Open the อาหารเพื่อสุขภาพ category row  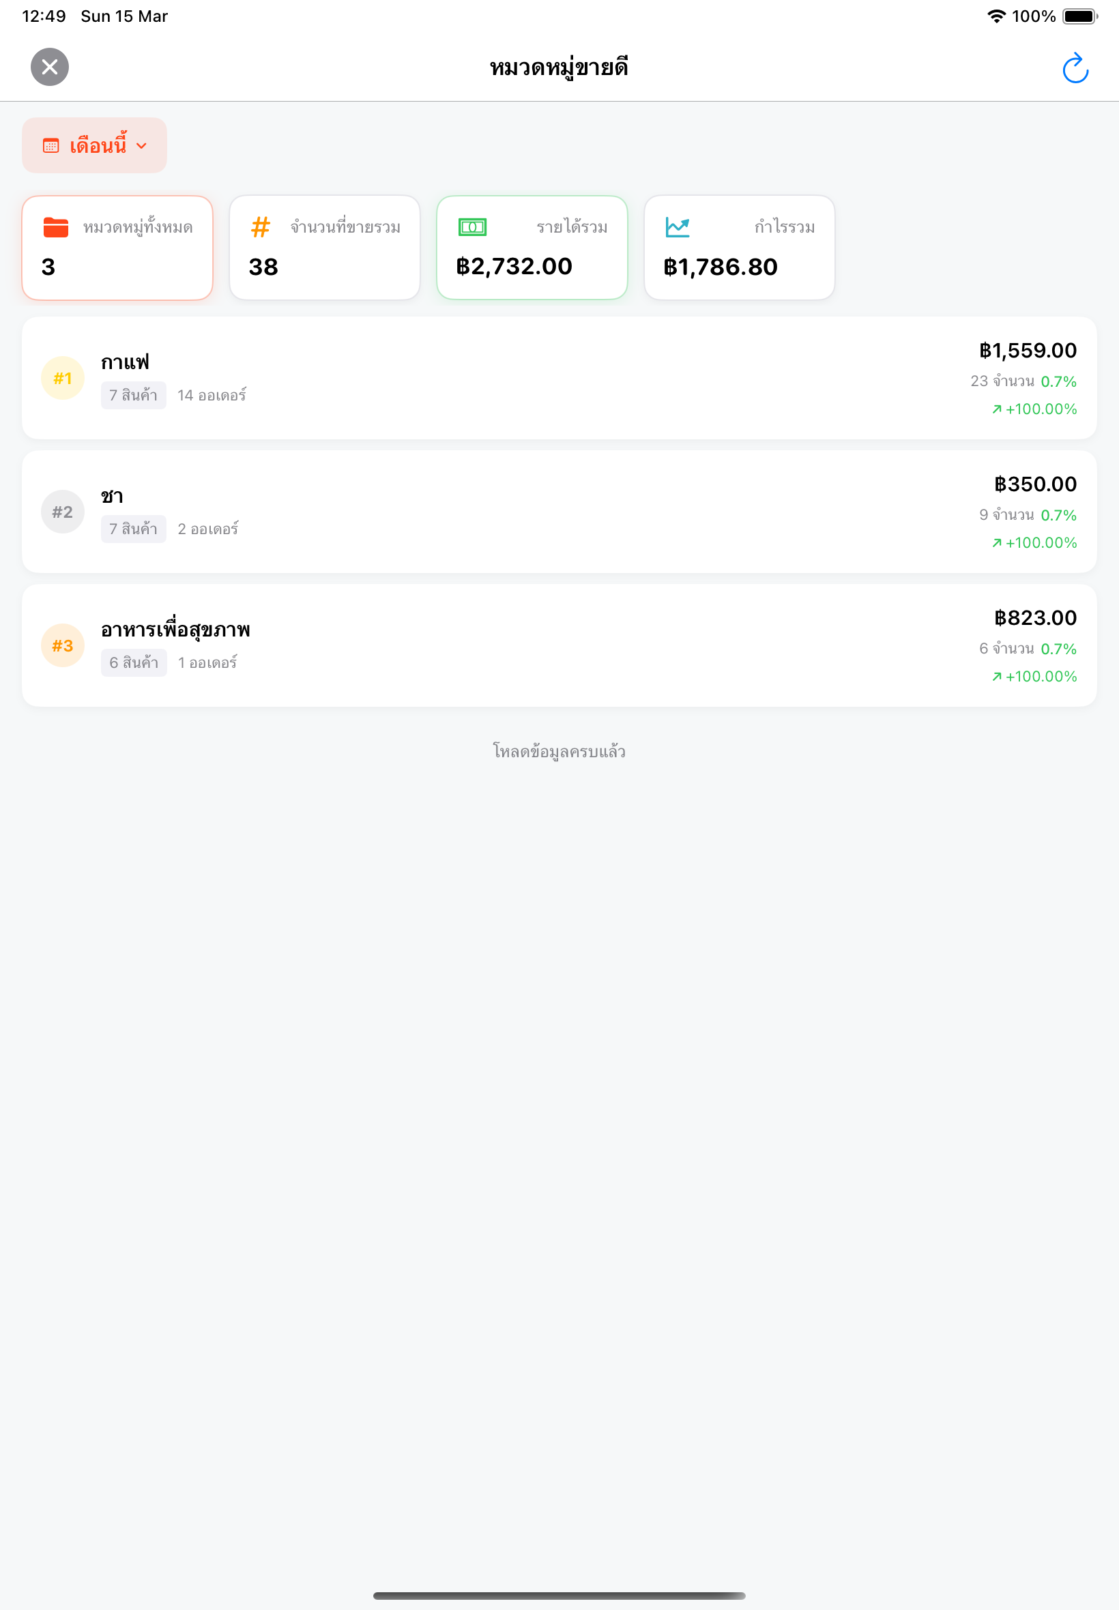[x=559, y=646]
